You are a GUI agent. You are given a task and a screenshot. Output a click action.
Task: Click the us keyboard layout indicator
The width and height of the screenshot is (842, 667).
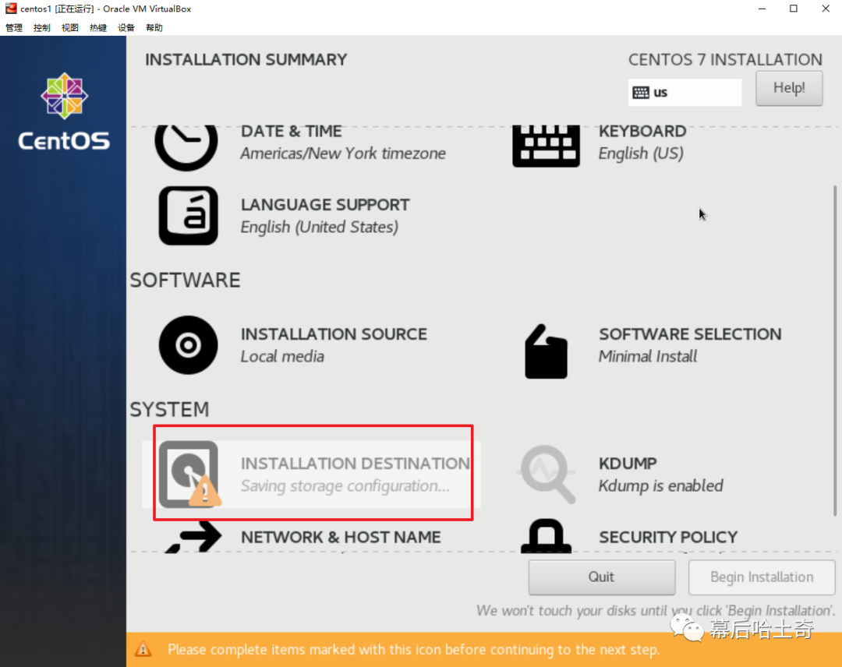pos(685,93)
